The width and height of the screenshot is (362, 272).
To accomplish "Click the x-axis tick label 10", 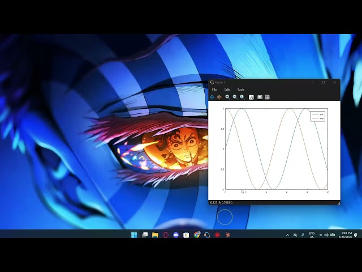I will tap(327, 193).
